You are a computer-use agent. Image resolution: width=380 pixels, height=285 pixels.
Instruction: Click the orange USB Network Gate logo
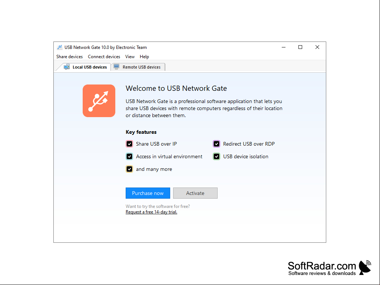[x=99, y=101]
